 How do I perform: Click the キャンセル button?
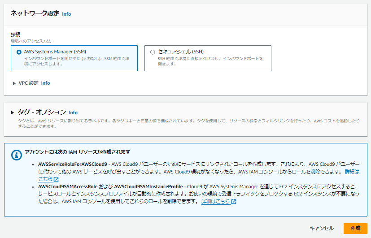[322, 228]
